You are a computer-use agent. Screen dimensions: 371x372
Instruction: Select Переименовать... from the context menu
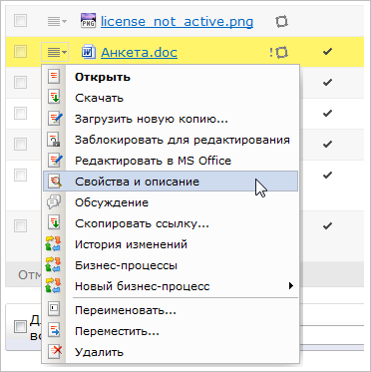tap(126, 310)
